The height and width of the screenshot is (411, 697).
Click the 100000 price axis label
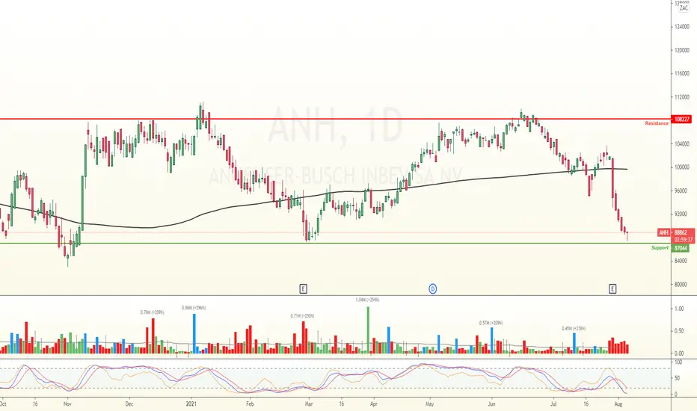(682, 167)
